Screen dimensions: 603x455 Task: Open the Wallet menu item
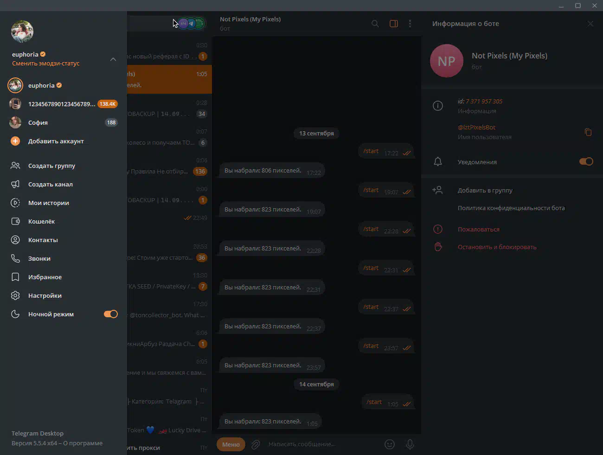pos(41,221)
